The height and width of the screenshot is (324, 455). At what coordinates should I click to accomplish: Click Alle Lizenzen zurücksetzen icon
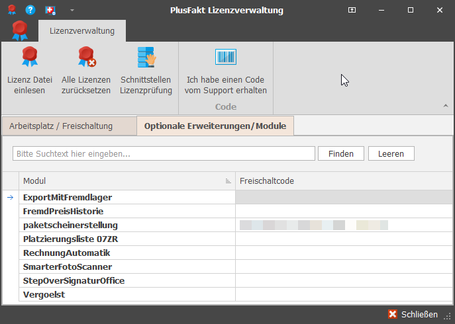[x=87, y=57]
